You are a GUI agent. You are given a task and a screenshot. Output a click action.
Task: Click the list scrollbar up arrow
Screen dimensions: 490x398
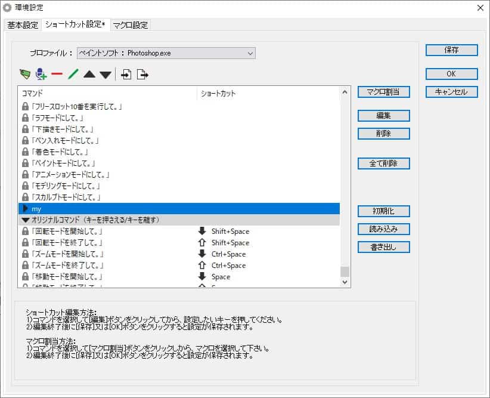click(x=345, y=92)
